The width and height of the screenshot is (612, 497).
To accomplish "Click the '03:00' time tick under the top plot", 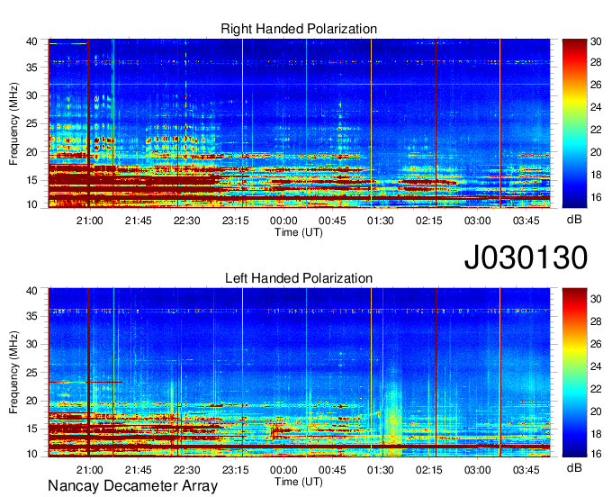I will point(478,221).
